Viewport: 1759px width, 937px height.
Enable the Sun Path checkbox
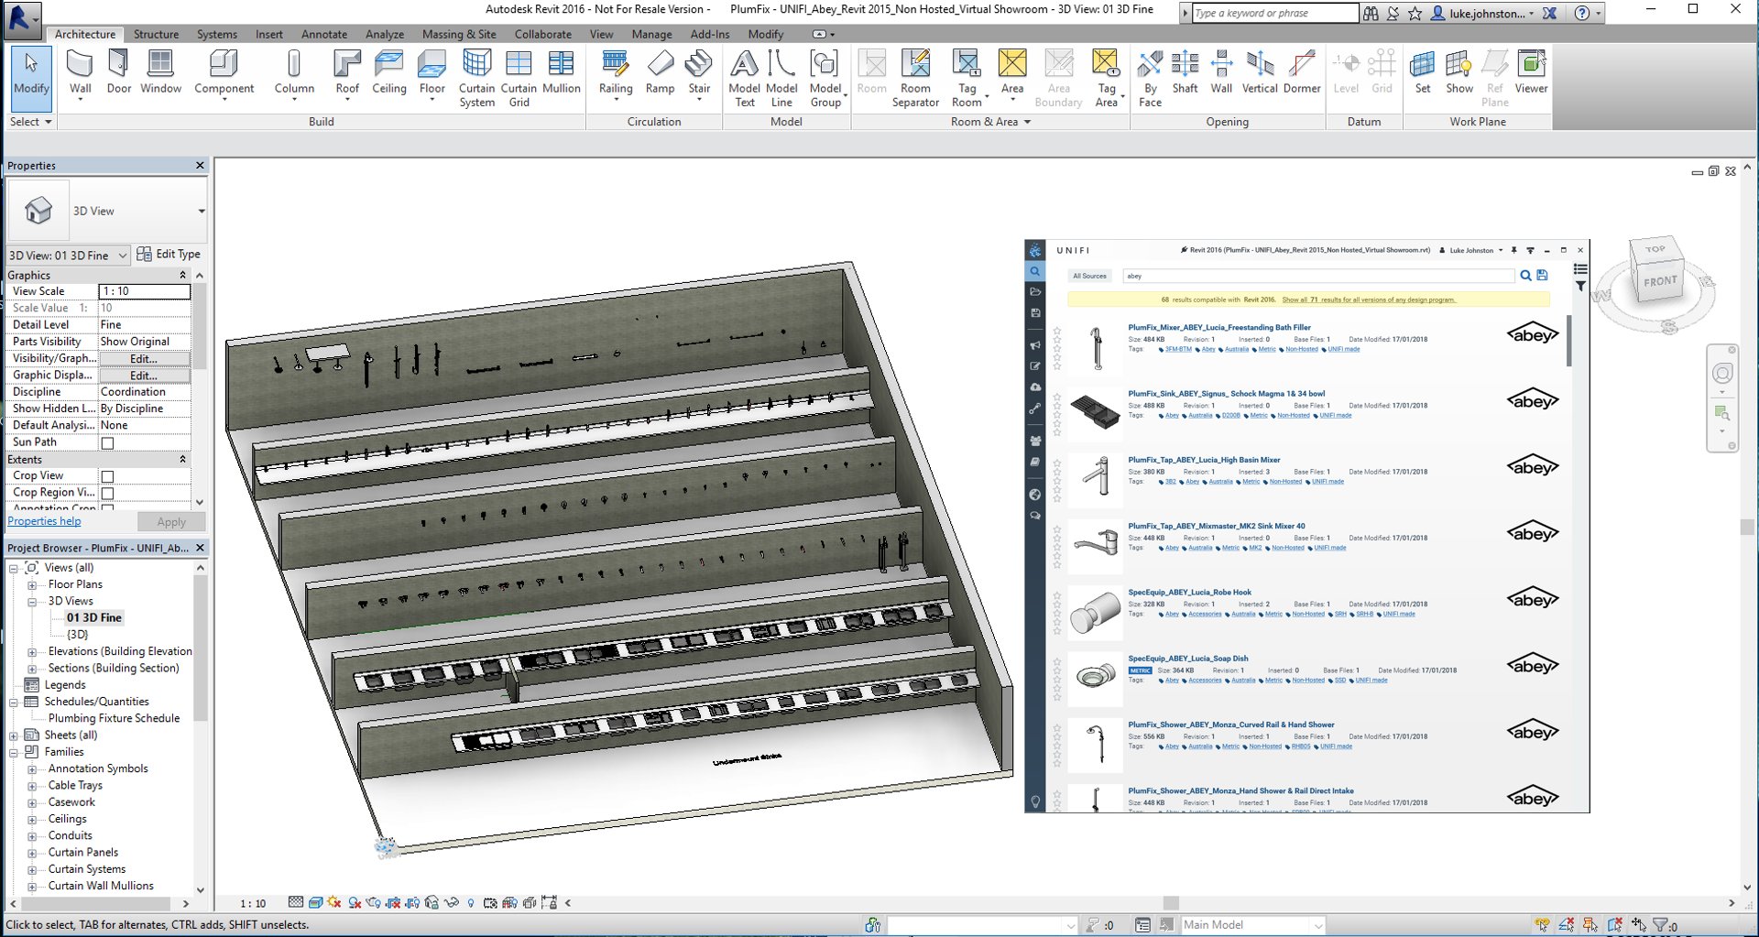coord(107,441)
